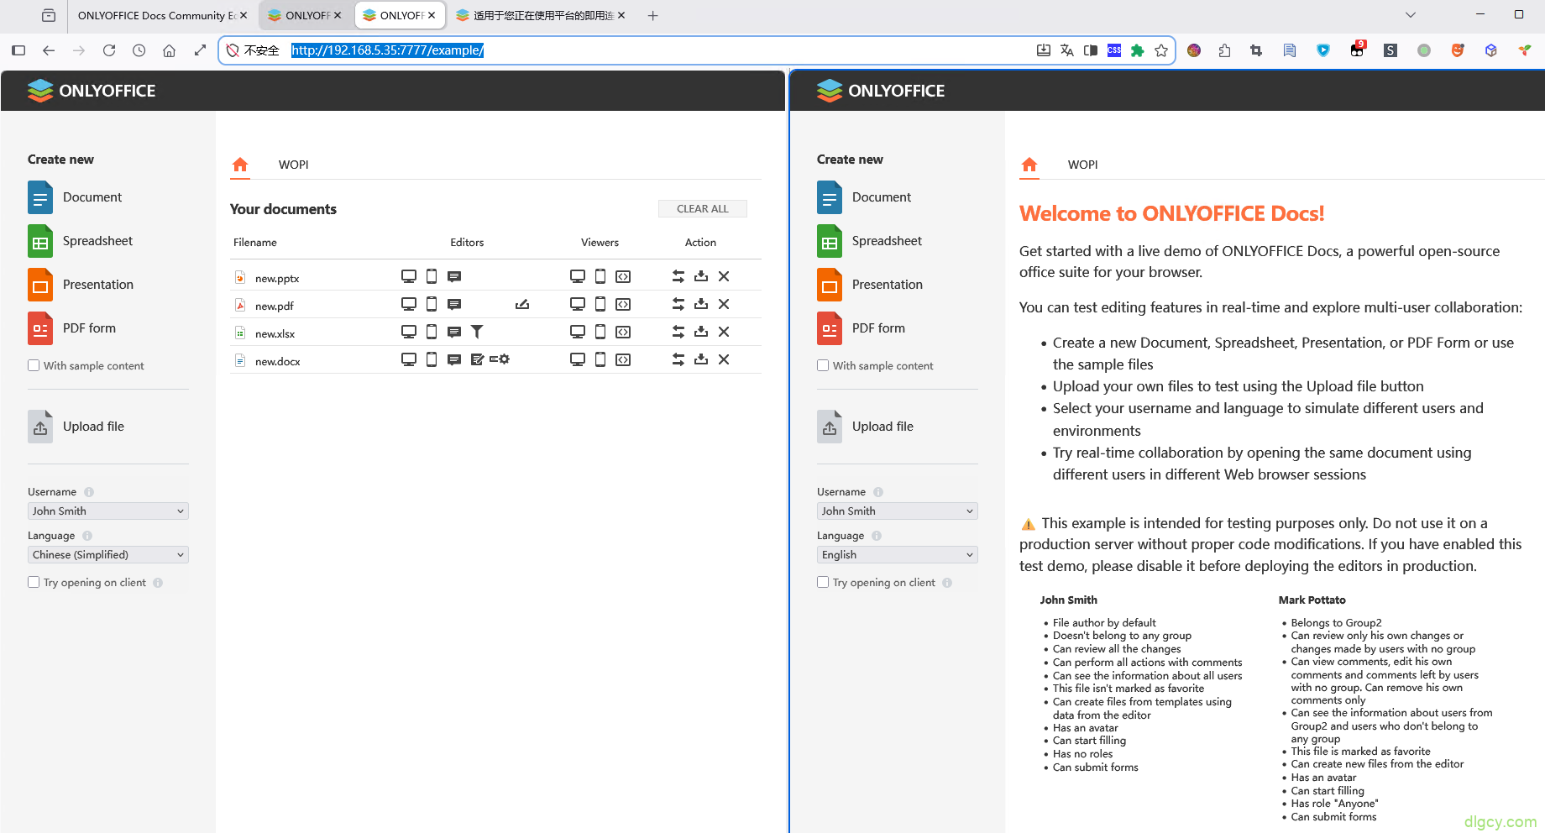This screenshot has width=1545, height=833.
Task: Create new PDF form in left pane
Action: point(72,328)
